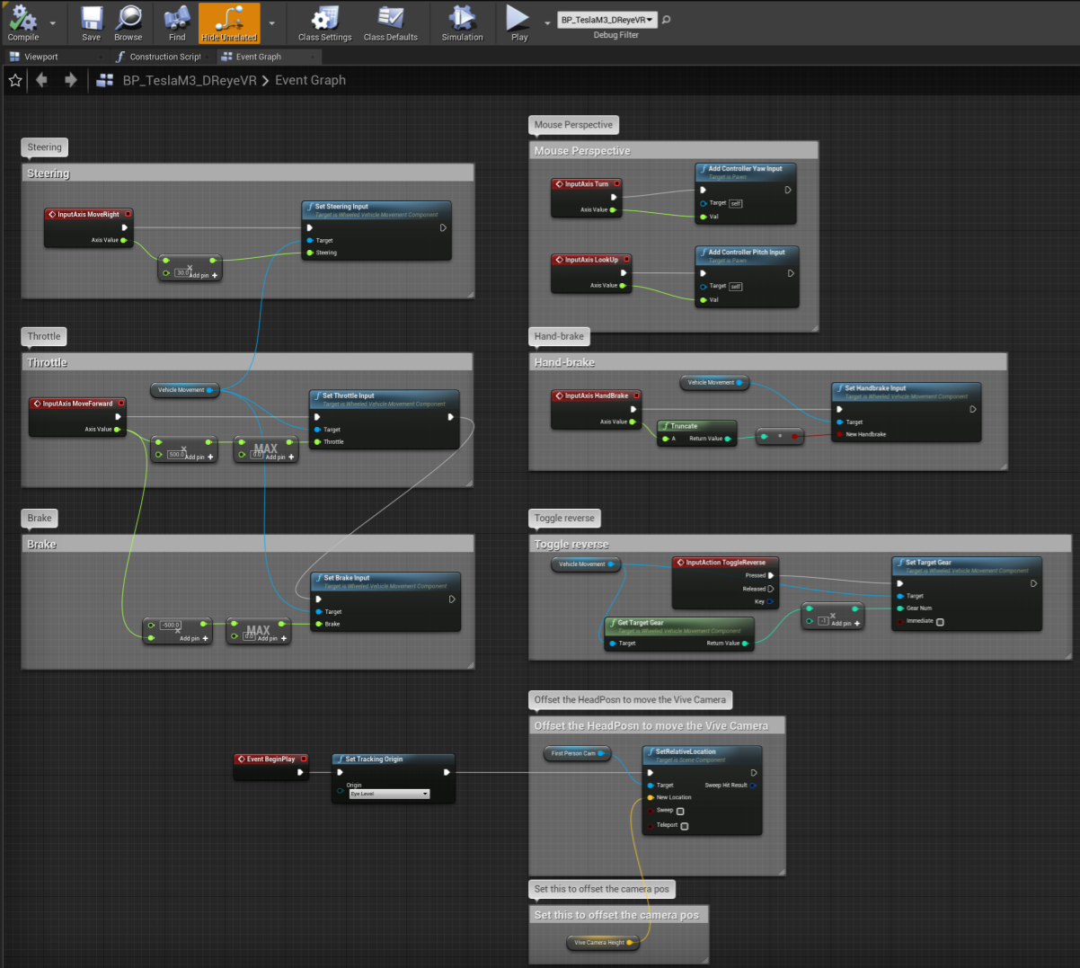1080x968 pixels.
Task: Edit -500.0 value in Brake multiply node
Action: point(171,625)
